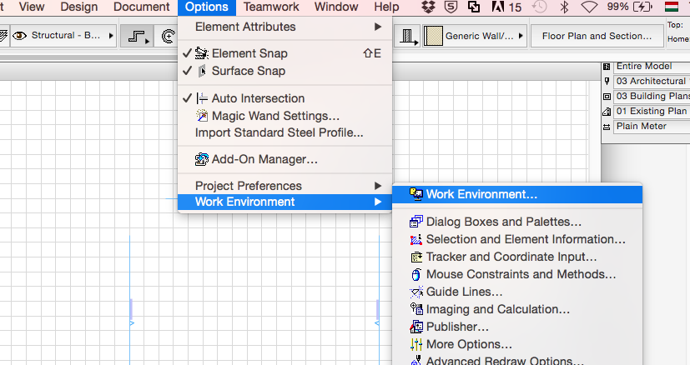Click the Selection and Element Information icon
690x365 pixels.
416,239
